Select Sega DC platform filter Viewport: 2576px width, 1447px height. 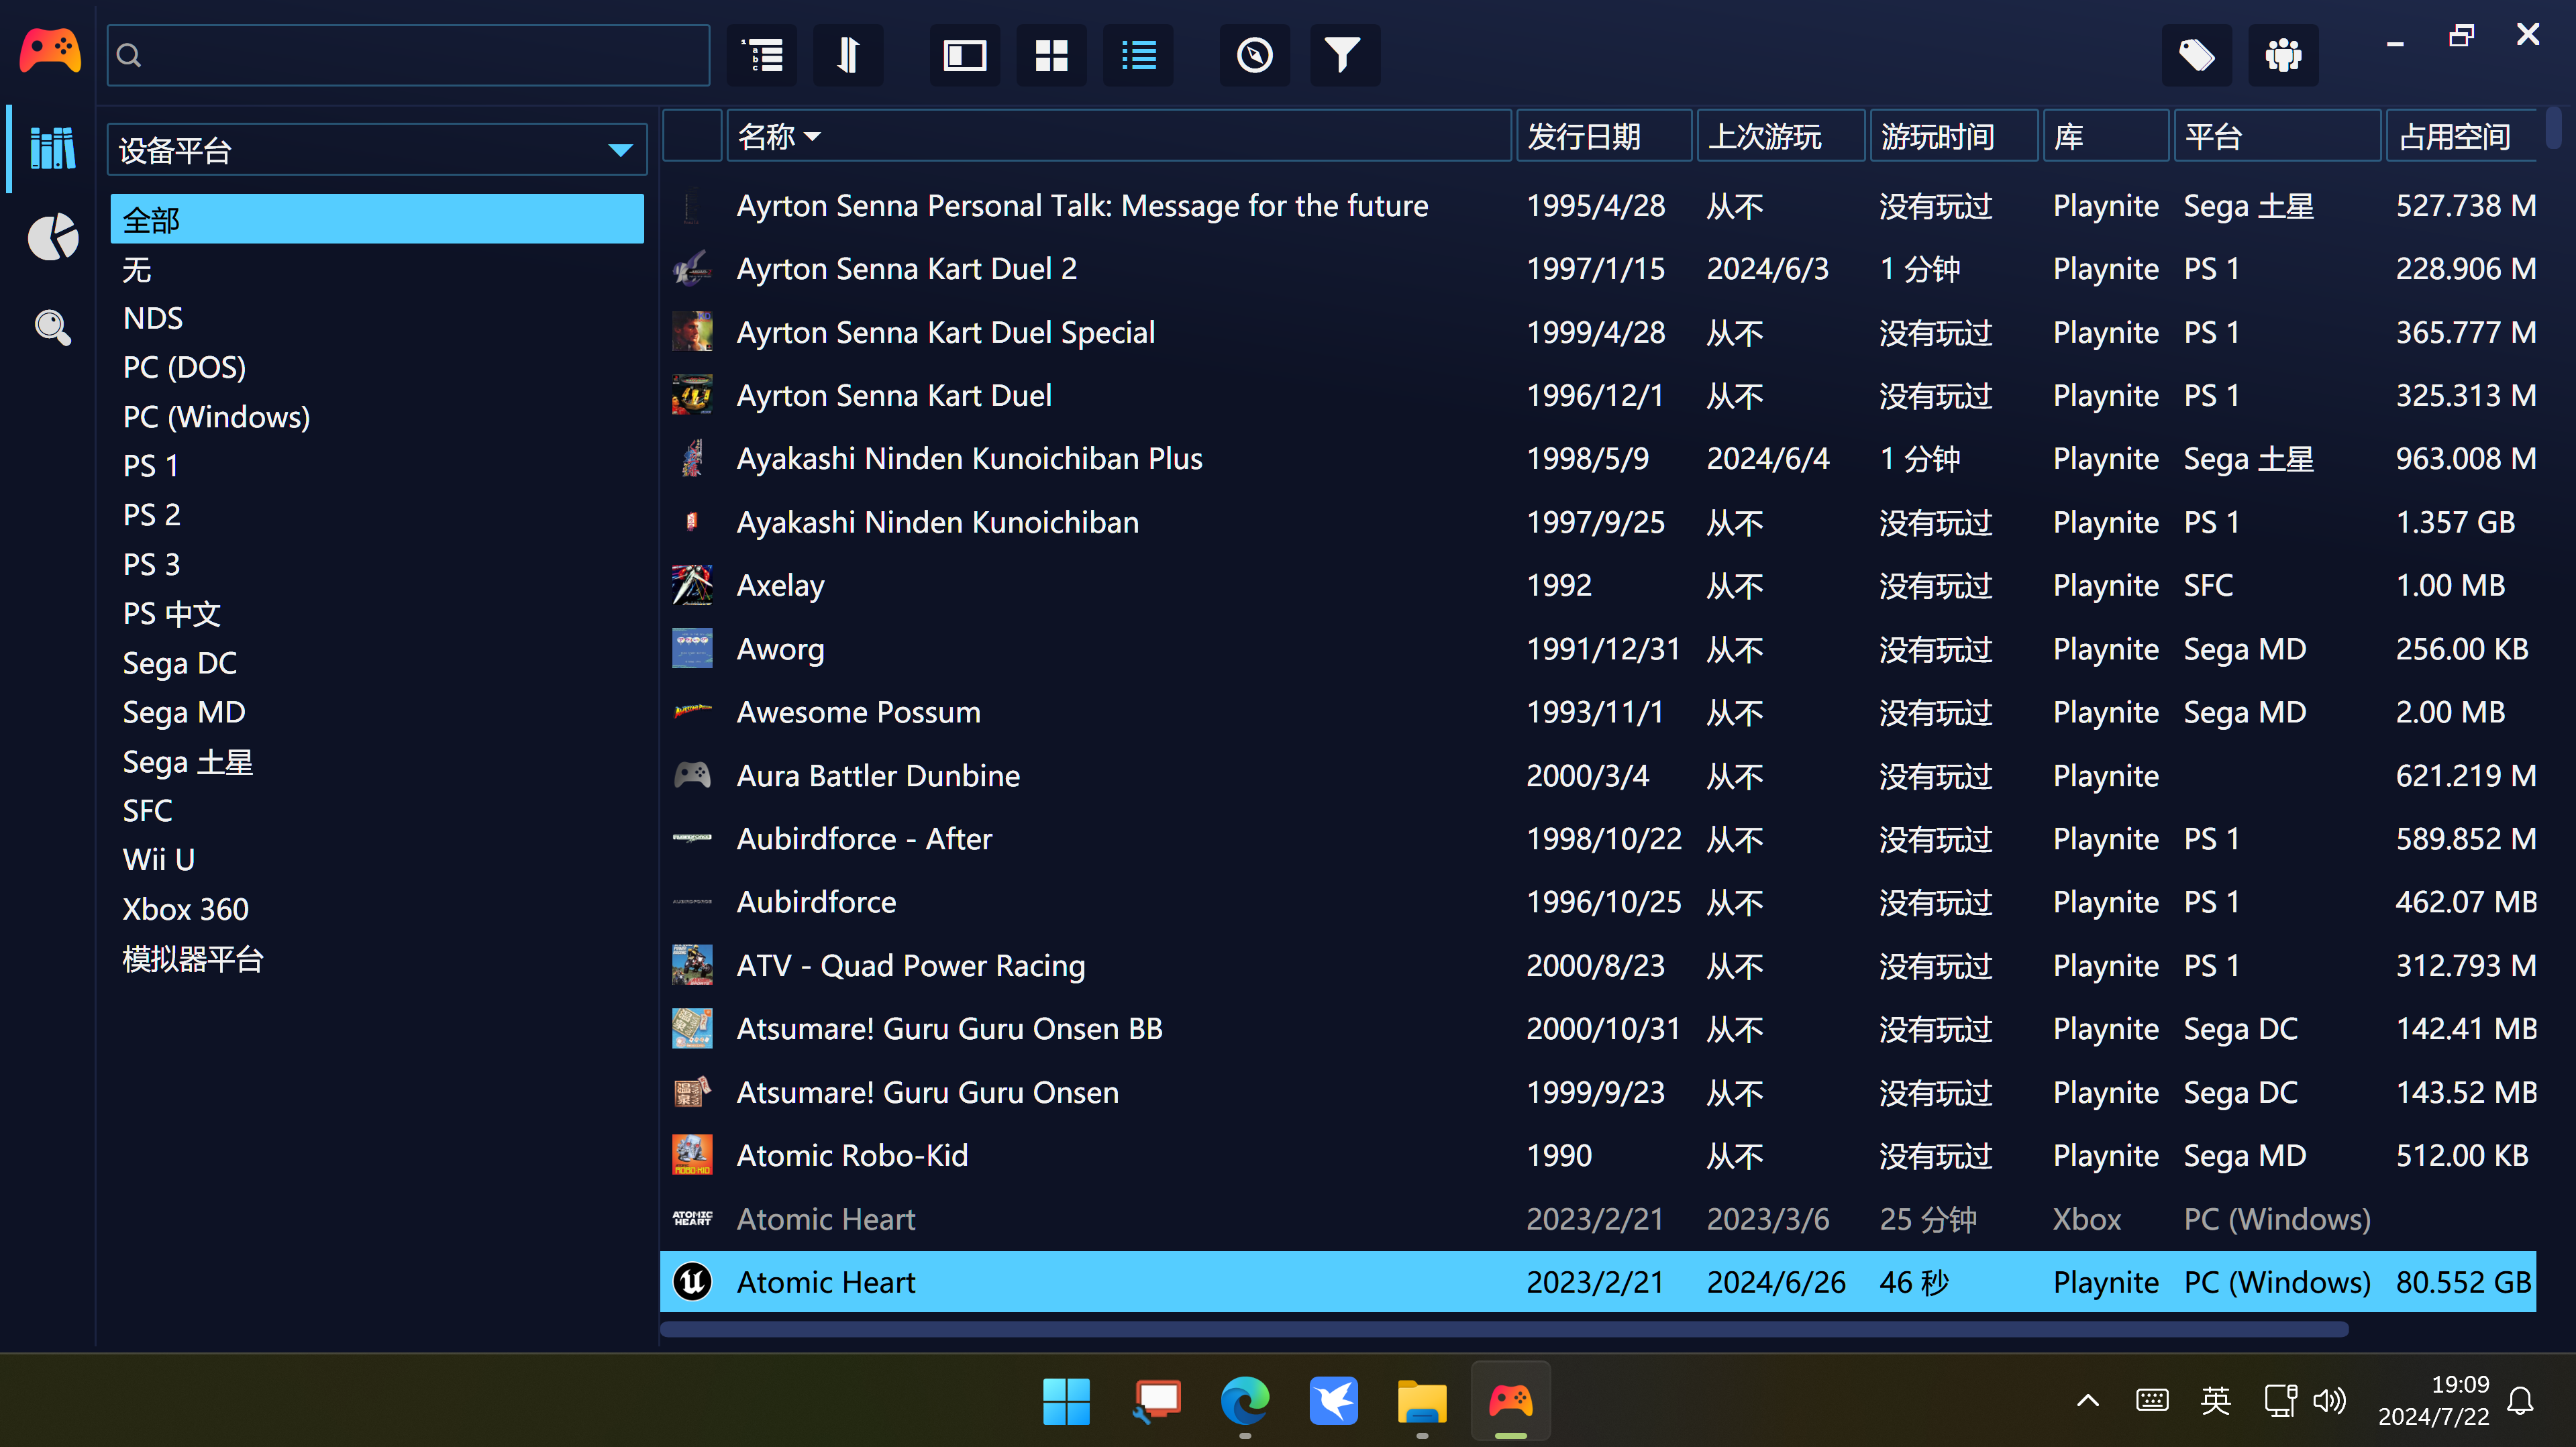point(377,663)
